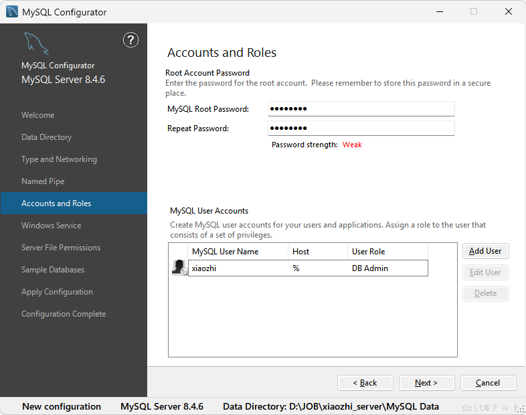Open the Named Pipe step
The image size is (526, 415).
(43, 181)
